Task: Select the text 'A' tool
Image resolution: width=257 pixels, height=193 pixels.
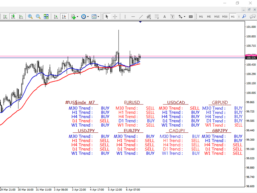Action: coord(165,16)
